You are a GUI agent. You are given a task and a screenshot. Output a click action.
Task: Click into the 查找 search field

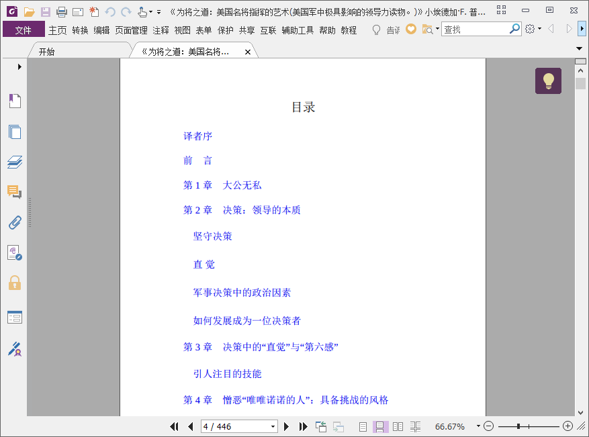[x=475, y=29]
